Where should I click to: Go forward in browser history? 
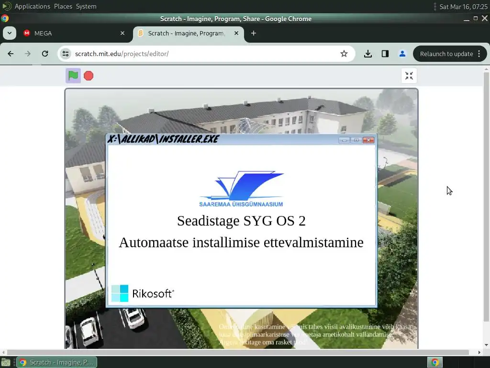pyautogui.click(x=28, y=54)
